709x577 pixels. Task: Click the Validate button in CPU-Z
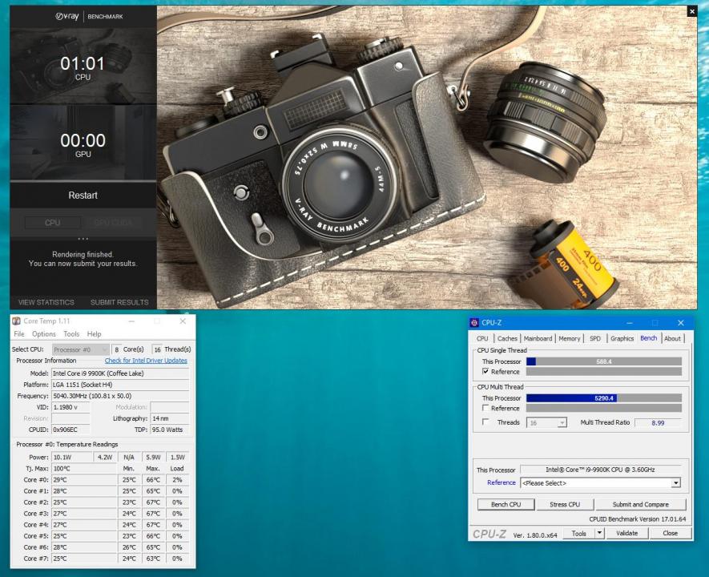[627, 532]
